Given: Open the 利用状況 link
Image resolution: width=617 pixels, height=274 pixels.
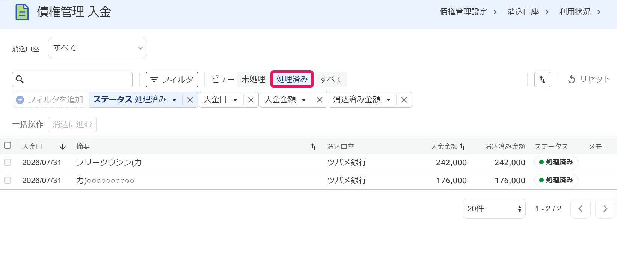Looking at the screenshot, I should pos(575,12).
